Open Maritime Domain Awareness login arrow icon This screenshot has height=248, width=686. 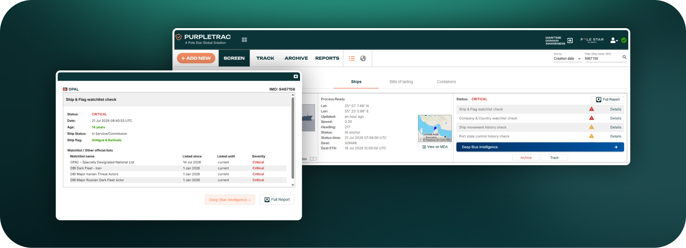570,41
